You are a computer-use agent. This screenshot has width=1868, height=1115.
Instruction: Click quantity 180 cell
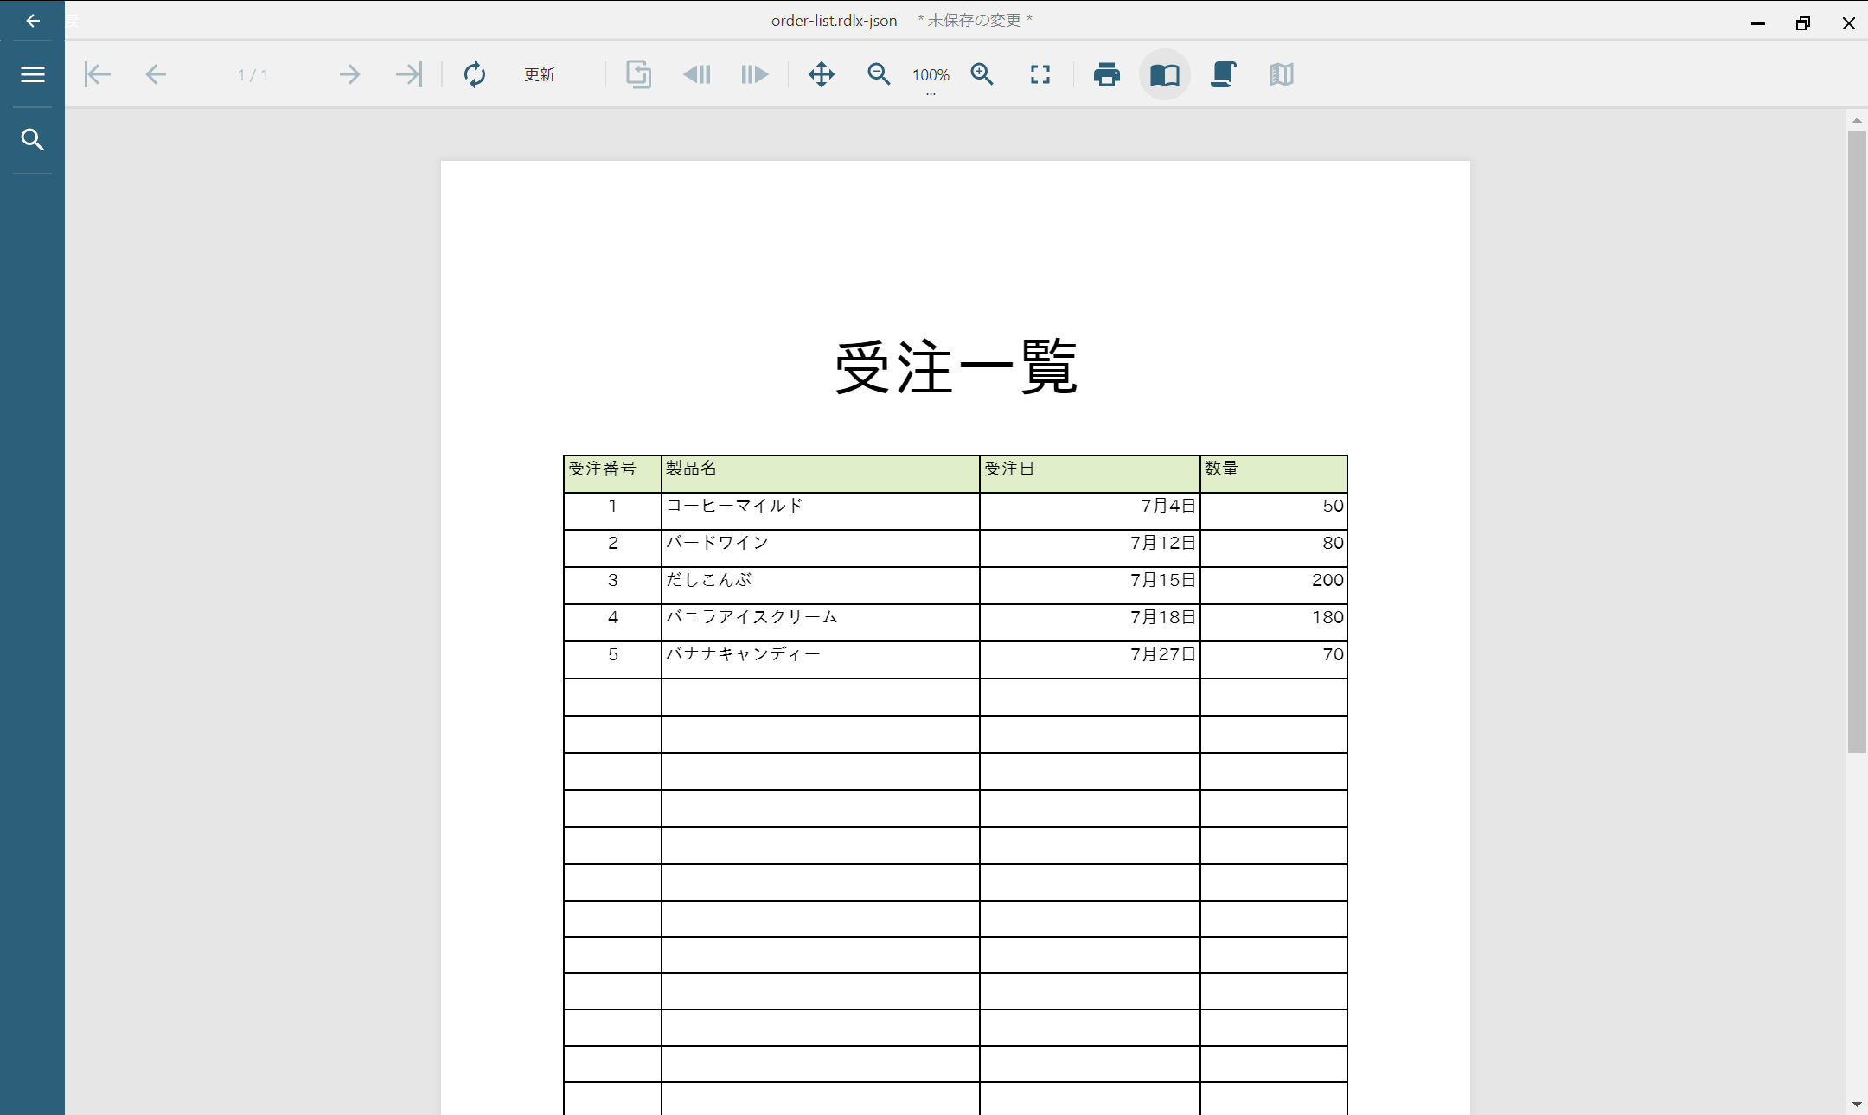pyautogui.click(x=1274, y=622)
